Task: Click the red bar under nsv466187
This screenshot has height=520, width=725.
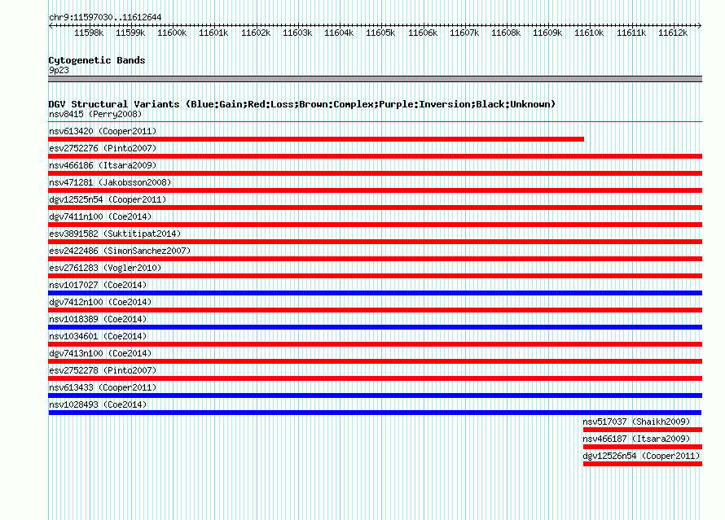Action: (643, 447)
